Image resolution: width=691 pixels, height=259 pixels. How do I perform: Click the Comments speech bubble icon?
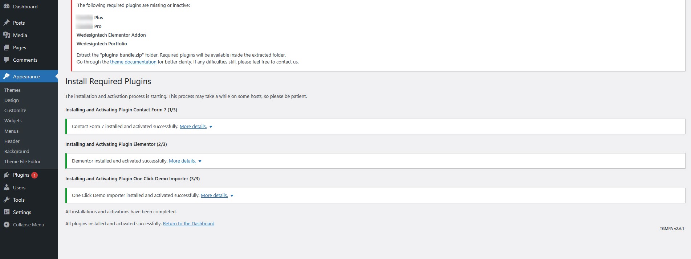[x=7, y=60]
